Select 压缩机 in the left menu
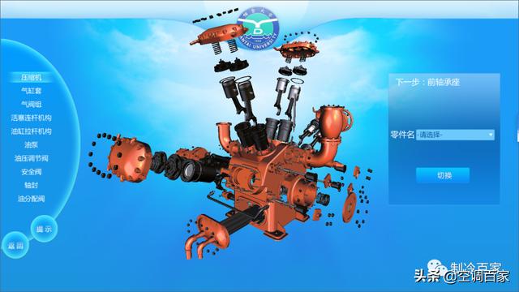Viewport: 519px width, 292px height. [31, 78]
